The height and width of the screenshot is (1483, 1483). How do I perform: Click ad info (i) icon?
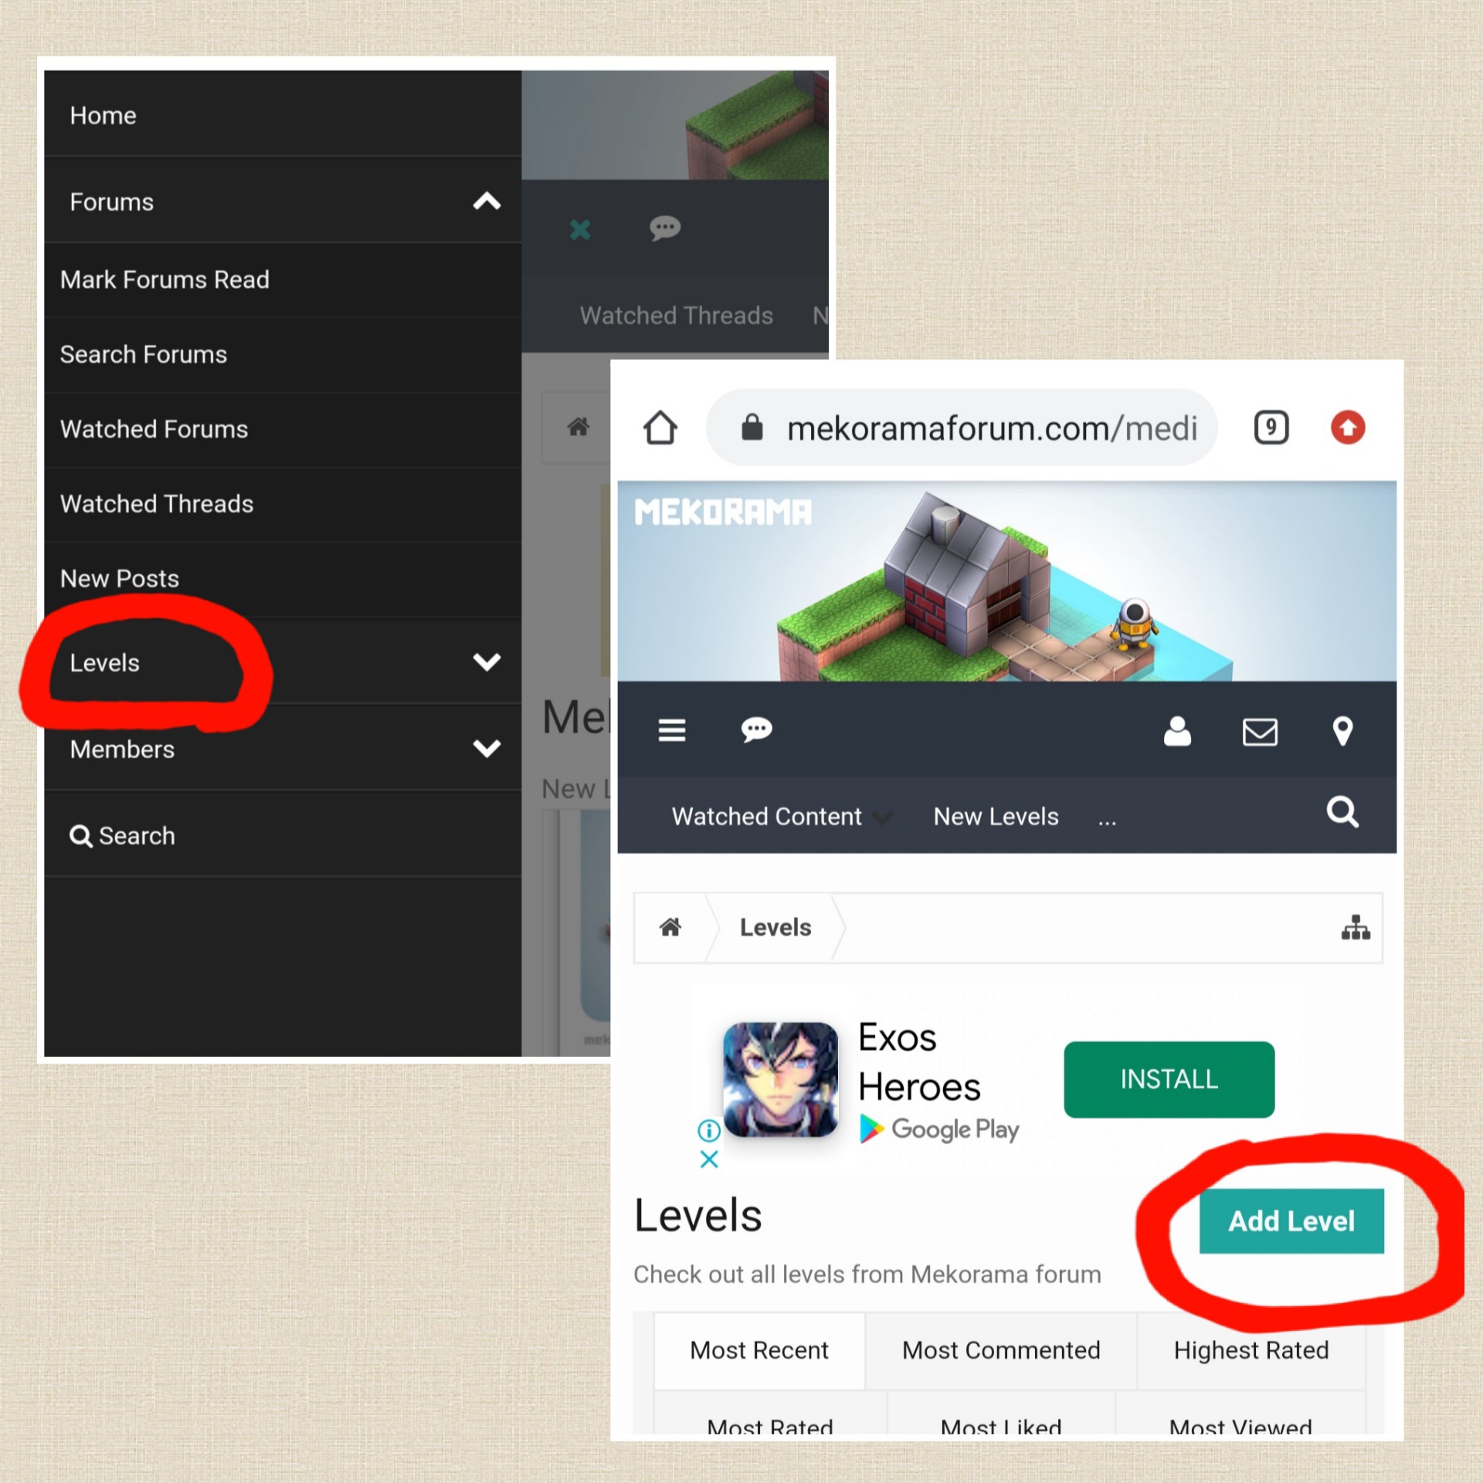[708, 1131]
